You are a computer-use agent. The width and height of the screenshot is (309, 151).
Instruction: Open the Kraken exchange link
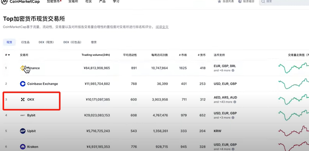tap(33, 147)
